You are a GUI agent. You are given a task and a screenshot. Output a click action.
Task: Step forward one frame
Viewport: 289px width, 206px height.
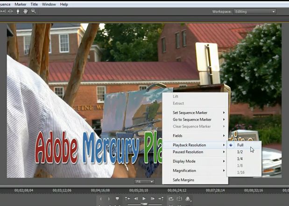153,199
